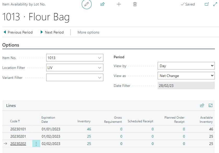Viewport: 219px width, 153px height.
Task: Click Planned Order Receipt 0 for lot 20230202
Action: tap(184, 144)
